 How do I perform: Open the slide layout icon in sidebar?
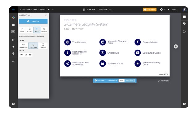click(13, 25)
